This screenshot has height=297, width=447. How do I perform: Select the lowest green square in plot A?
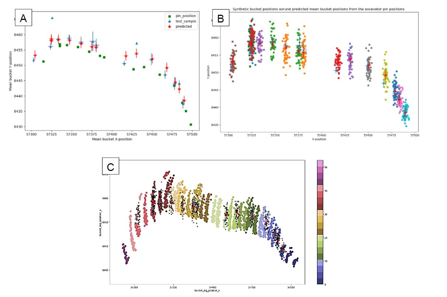point(191,125)
